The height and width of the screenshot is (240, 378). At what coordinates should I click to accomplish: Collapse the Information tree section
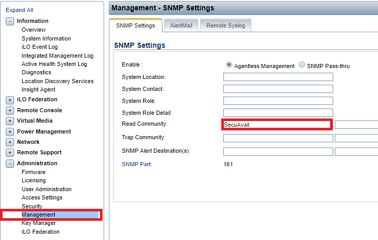[10, 21]
